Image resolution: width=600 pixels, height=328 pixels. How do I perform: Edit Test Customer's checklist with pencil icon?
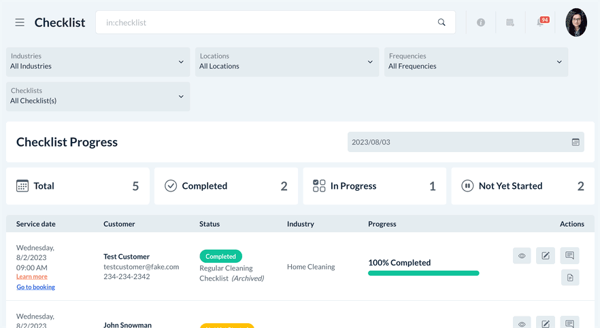(x=546, y=256)
